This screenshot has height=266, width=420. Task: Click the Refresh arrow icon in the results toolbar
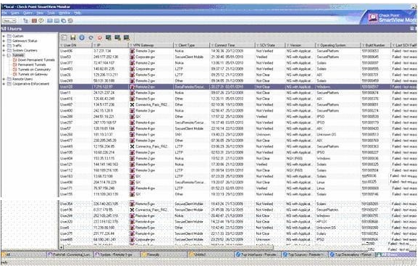point(91,38)
